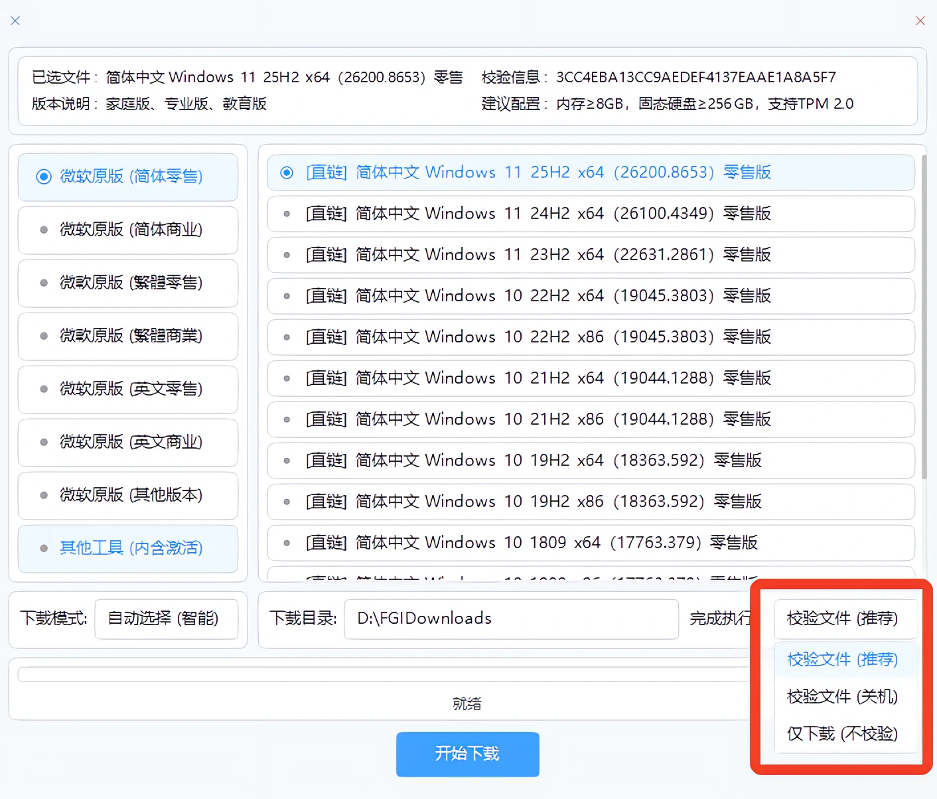Click the 已选文件 selected file name text

(285, 78)
